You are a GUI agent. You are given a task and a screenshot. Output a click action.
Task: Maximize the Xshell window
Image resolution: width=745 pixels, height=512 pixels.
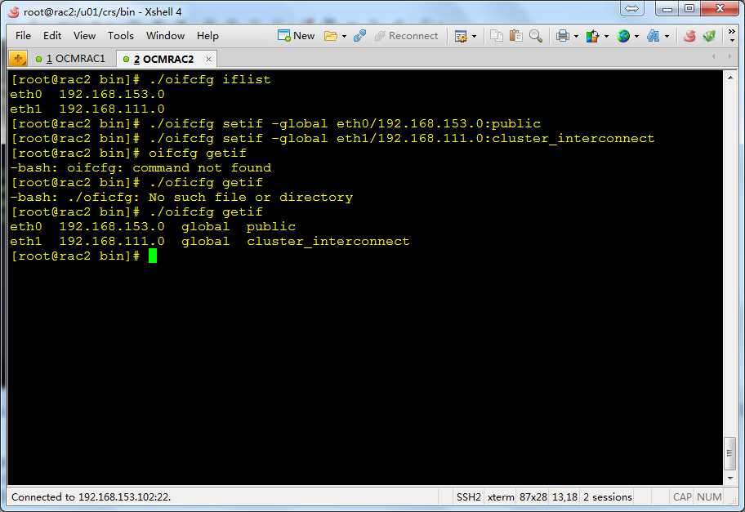(x=690, y=8)
